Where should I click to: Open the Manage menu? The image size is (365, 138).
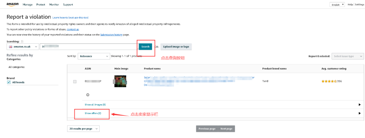27,5
